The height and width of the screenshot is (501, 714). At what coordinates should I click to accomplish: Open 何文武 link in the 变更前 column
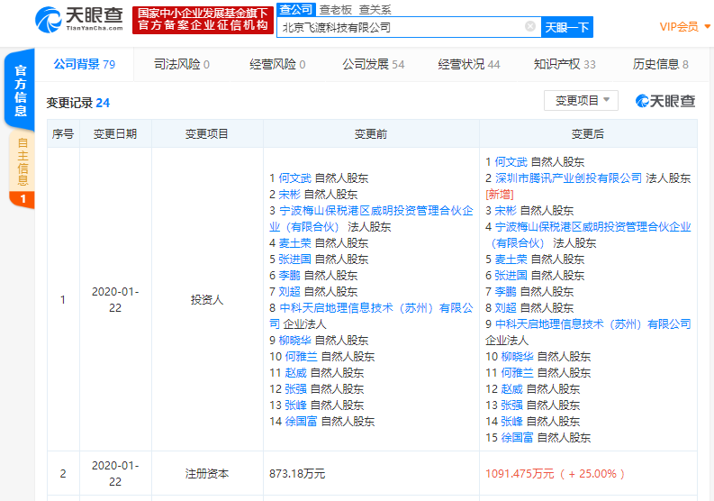[294, 178]
